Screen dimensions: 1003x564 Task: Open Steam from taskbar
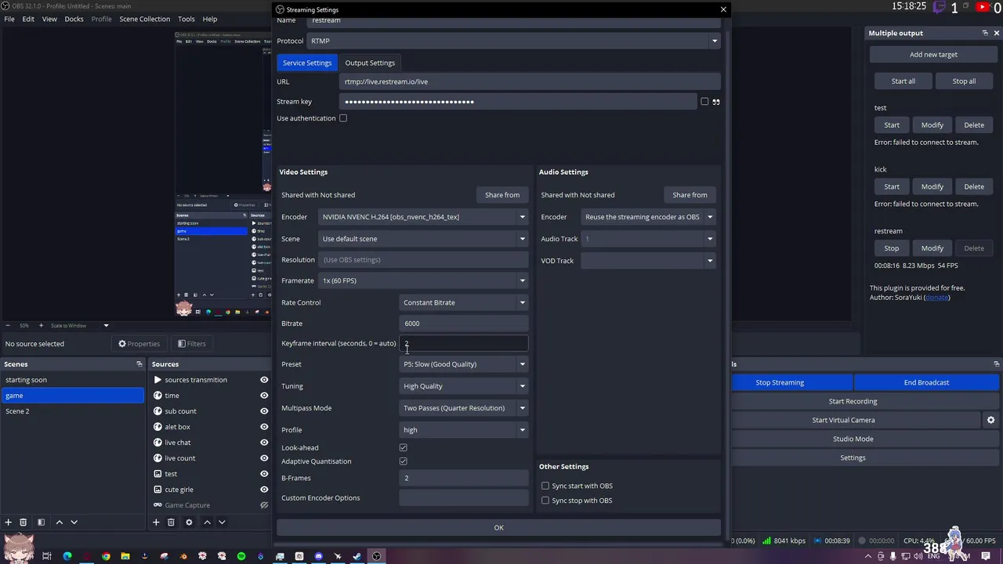point(357,556)
